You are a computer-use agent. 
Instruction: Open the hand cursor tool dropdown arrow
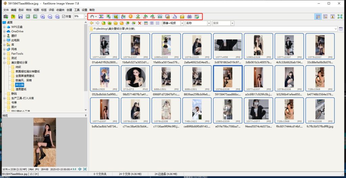coord(96,17)
